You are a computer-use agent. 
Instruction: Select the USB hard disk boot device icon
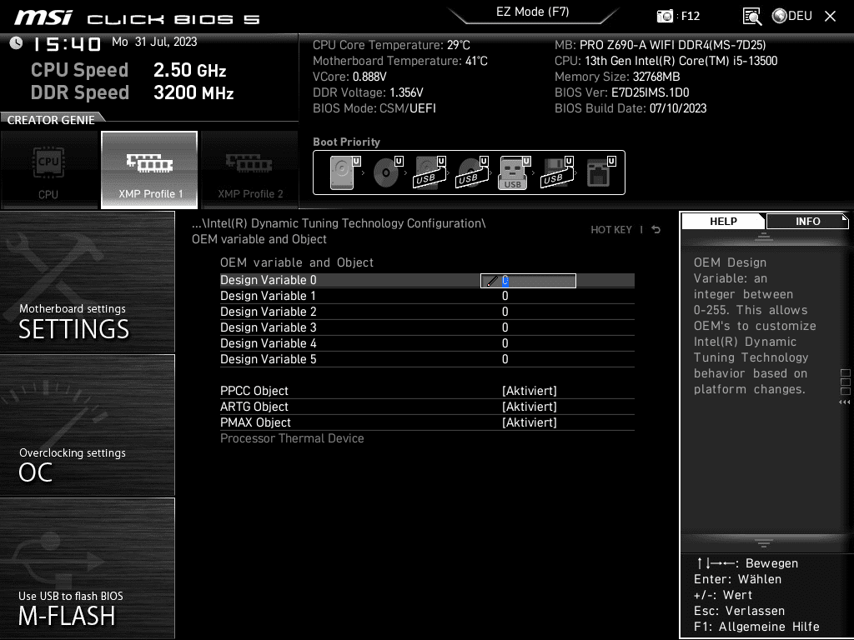coord(430,172)
